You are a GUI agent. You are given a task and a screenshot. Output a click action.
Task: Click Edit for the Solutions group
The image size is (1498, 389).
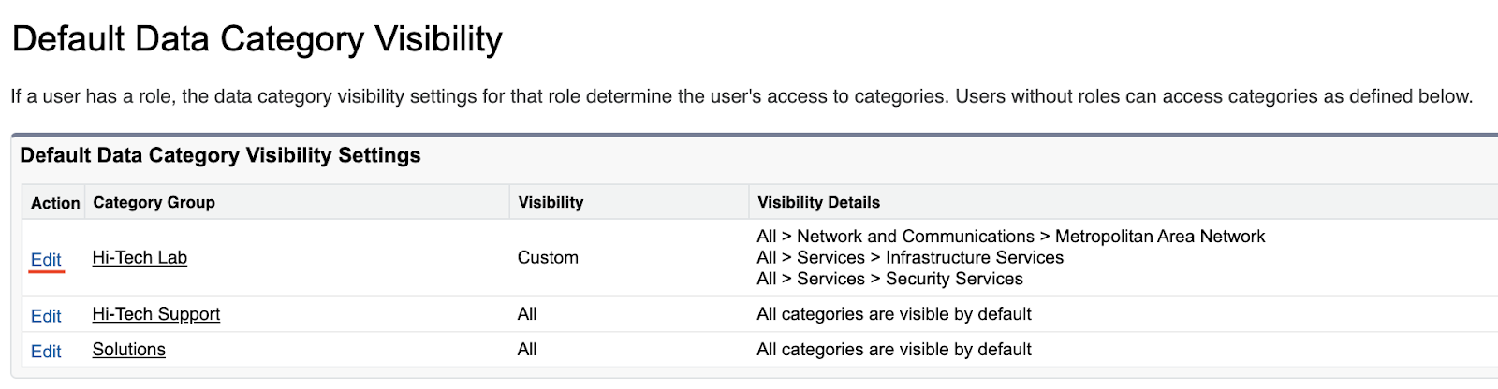pos(46,352)
